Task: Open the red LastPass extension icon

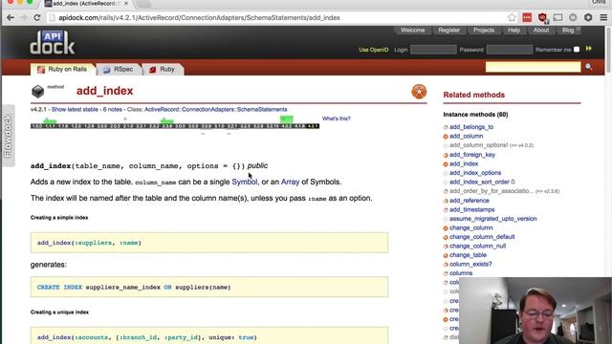Action: (527, 17)
